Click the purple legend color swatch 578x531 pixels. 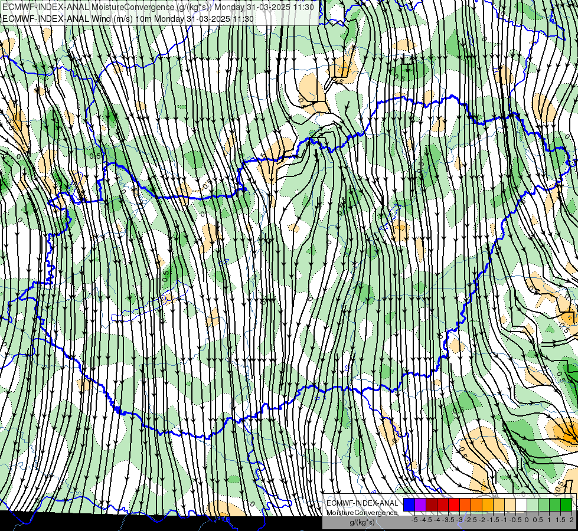[420, 504]
